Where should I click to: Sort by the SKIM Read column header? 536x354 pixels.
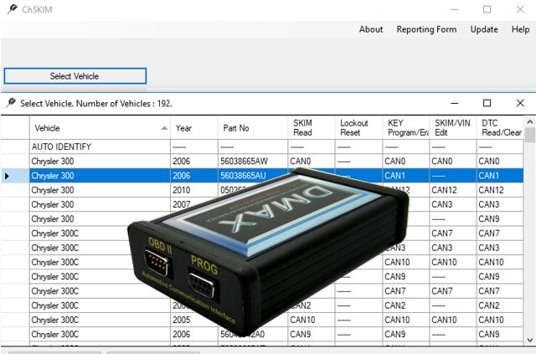pos(312,128)
